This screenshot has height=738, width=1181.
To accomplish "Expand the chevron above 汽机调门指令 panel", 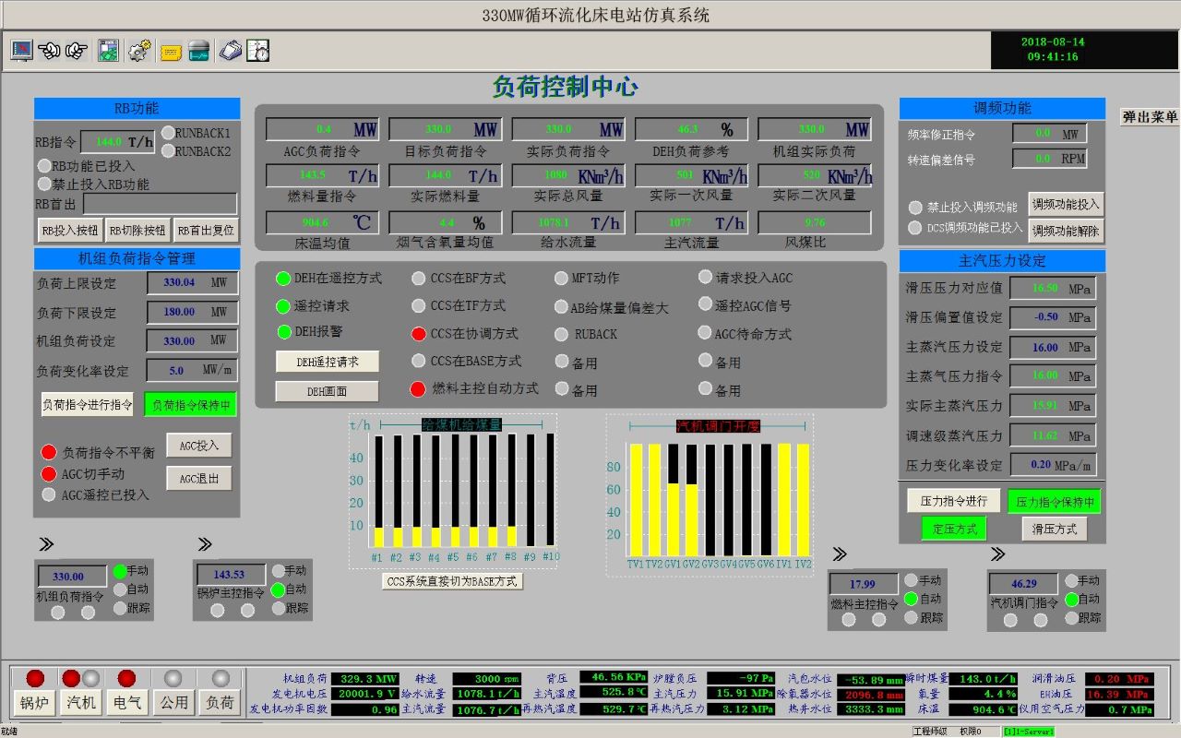I will tap(997, 554).
